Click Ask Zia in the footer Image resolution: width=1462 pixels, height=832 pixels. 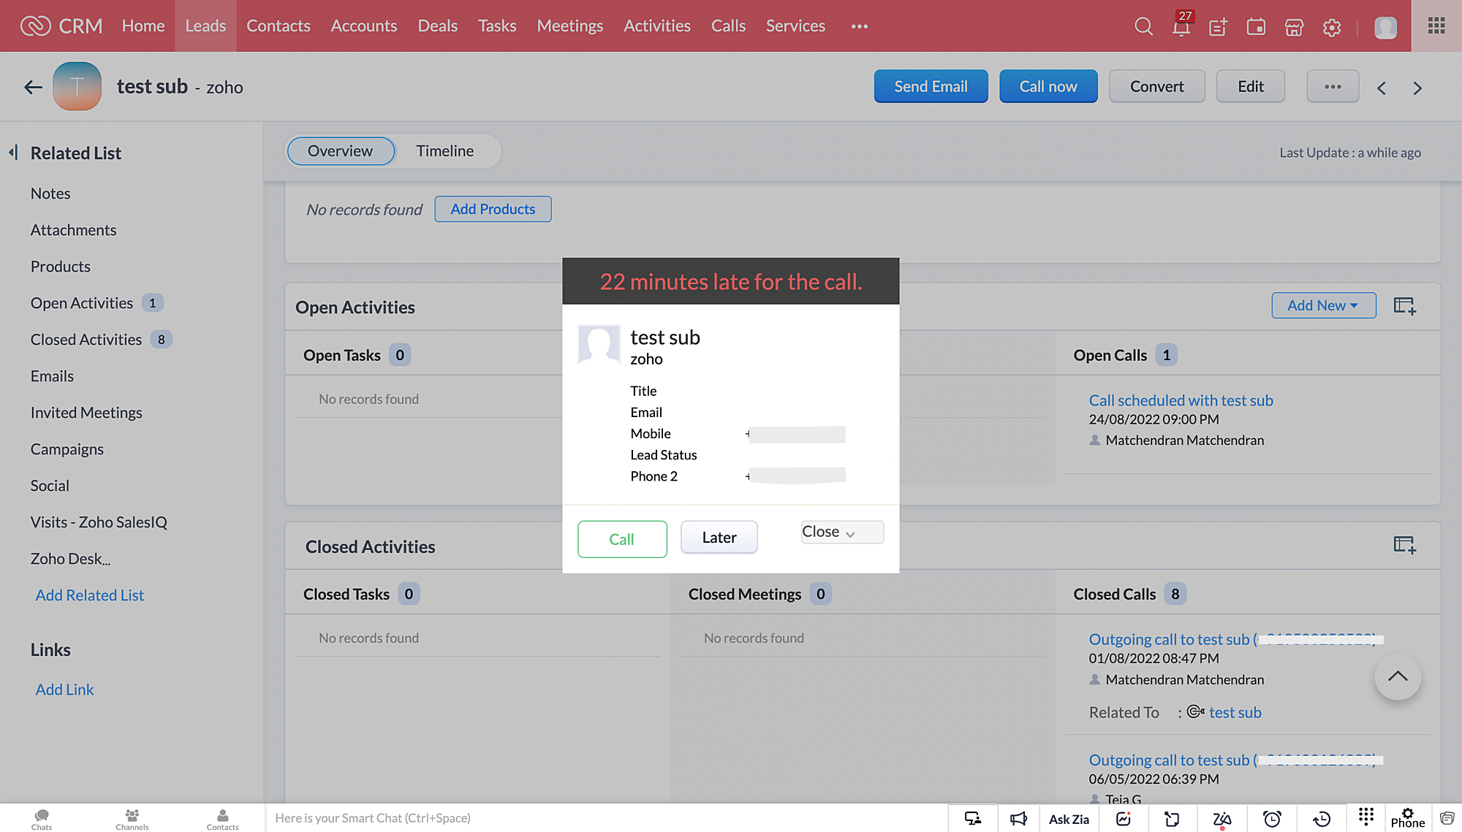click(x=1069, y=820)
